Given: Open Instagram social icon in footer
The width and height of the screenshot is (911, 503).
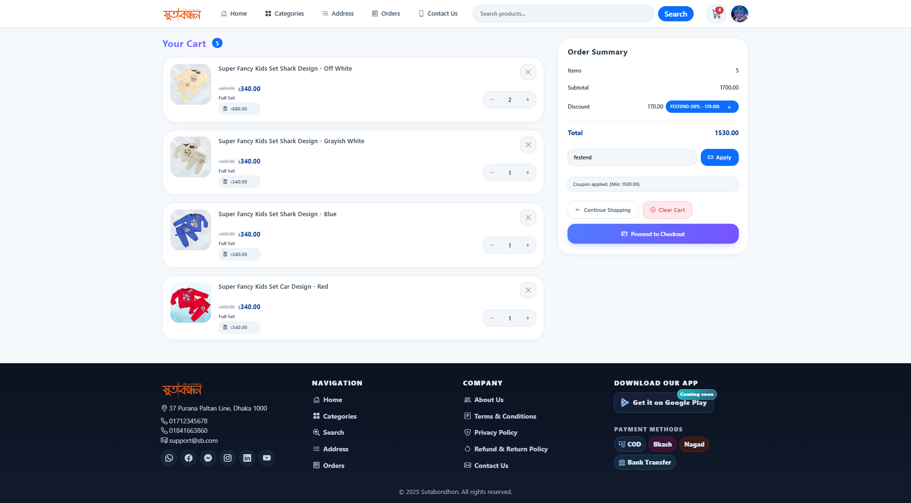Looking at the screenshot, I should 228,458.
